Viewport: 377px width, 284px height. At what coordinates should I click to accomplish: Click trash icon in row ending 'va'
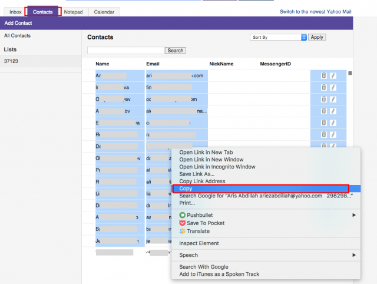click(x=323, y=87)
